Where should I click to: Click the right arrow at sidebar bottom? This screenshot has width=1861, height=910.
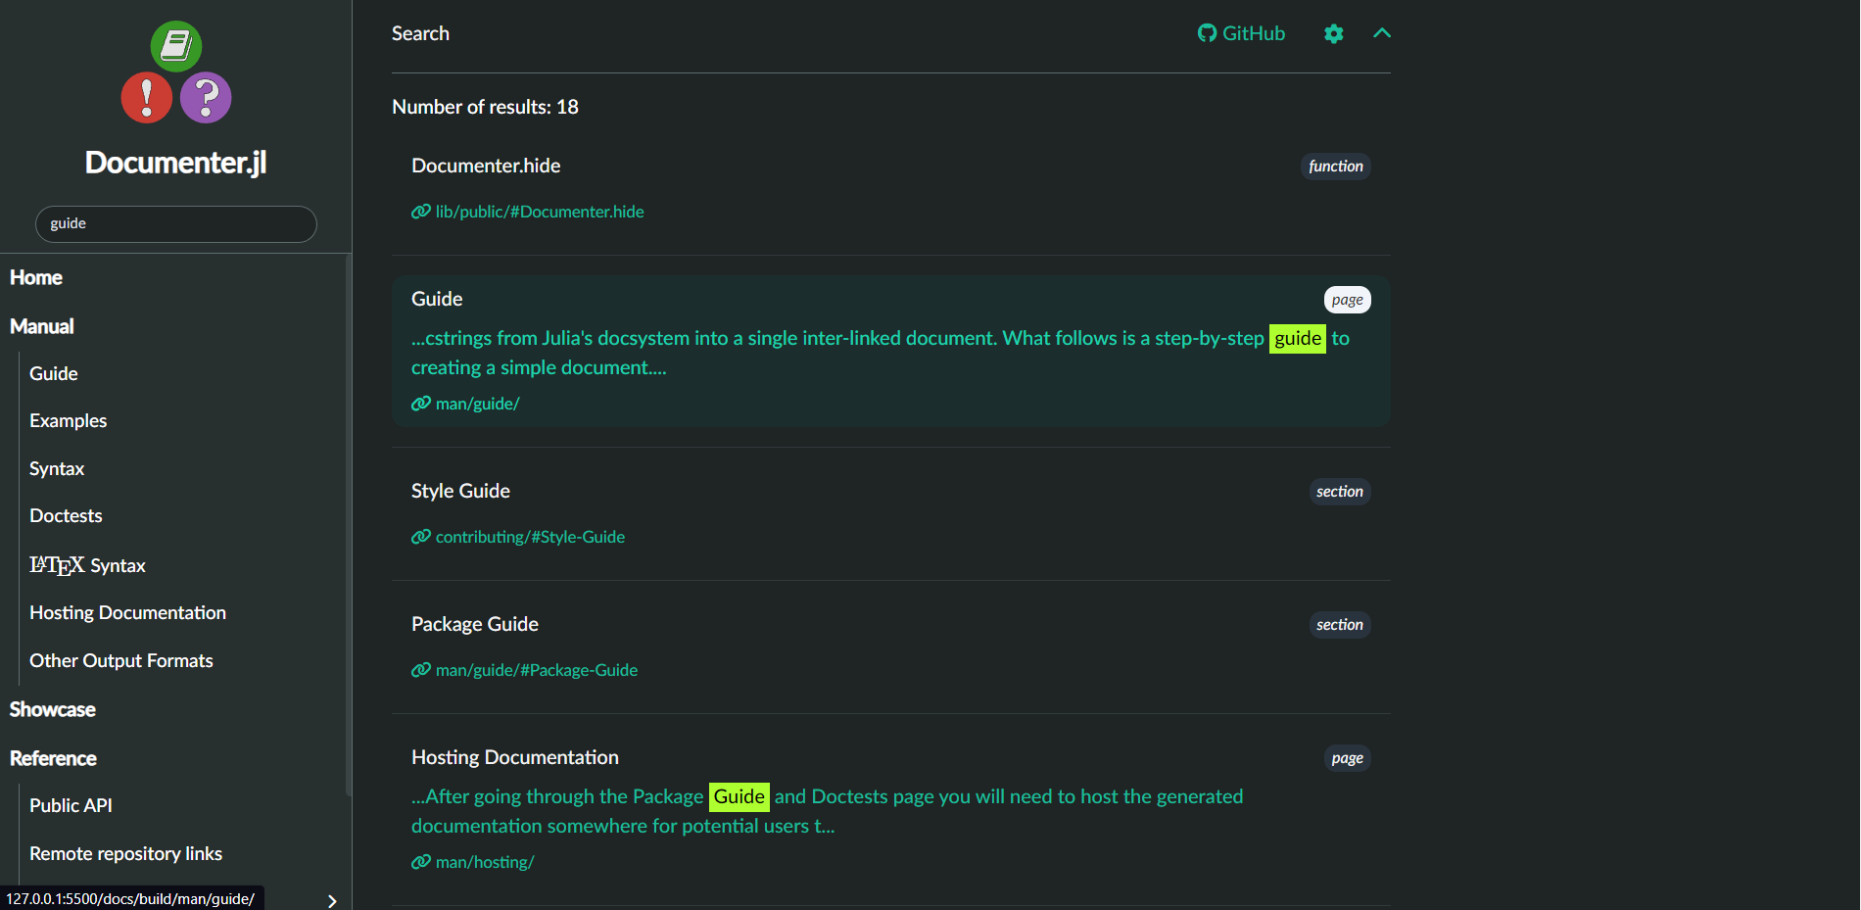332,901
